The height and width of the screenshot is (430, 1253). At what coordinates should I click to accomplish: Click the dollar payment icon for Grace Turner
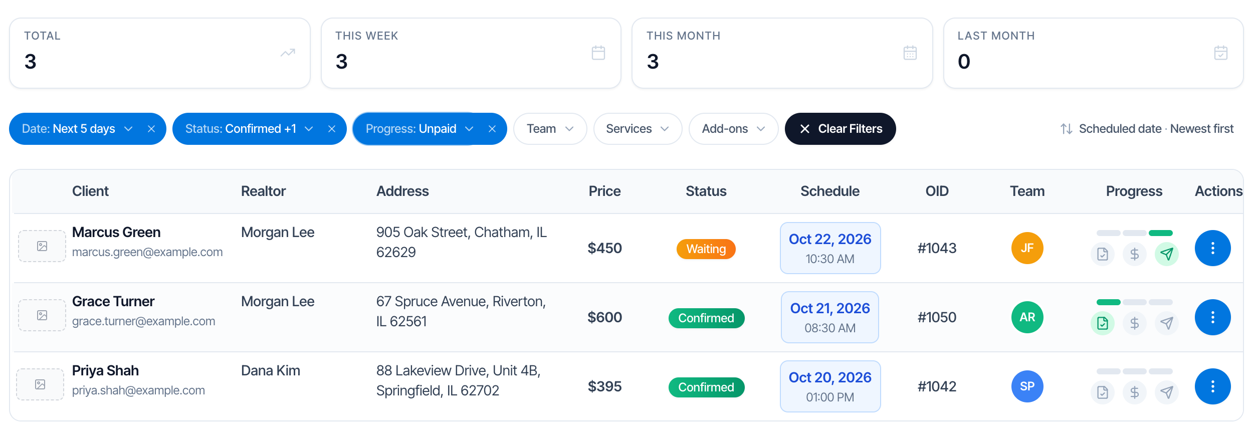coord(1134,323)
